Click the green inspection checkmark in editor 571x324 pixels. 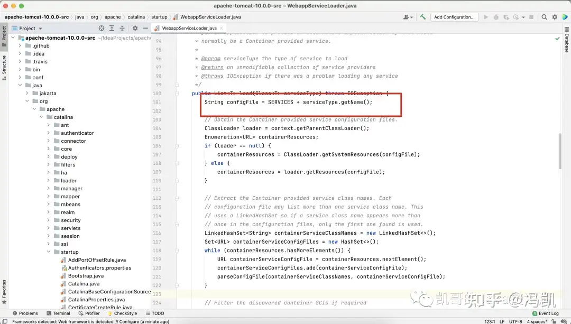557,38
